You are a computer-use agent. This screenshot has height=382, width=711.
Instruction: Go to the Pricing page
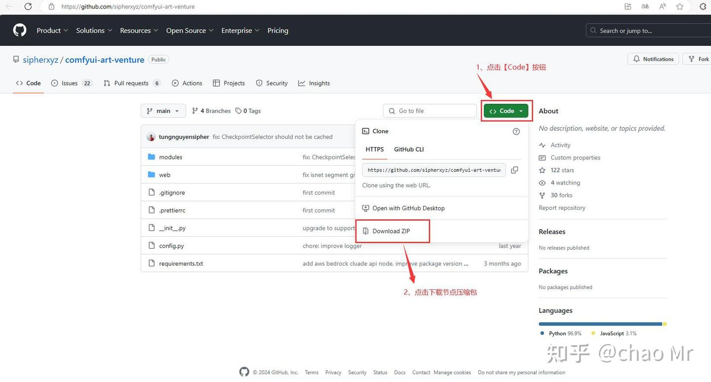pyautogui.click(x=278, y=30)
